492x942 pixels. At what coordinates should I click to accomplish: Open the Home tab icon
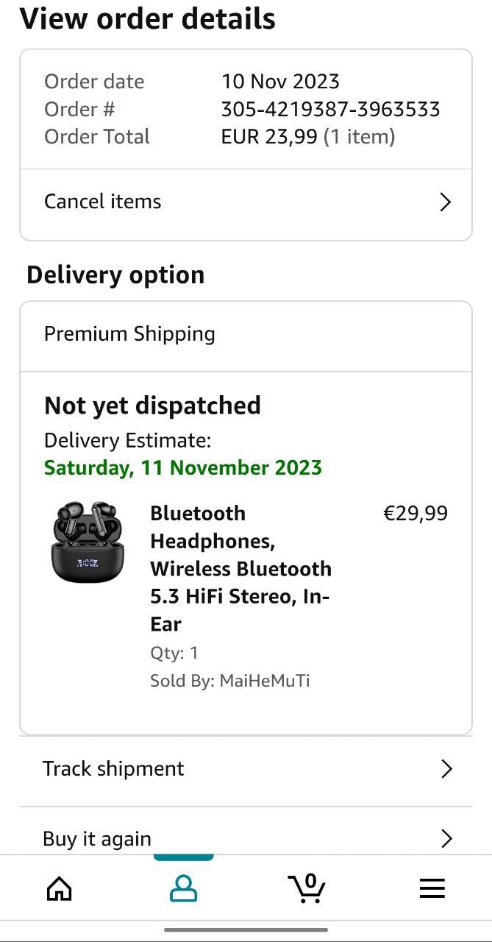click(x=60, y=889)
